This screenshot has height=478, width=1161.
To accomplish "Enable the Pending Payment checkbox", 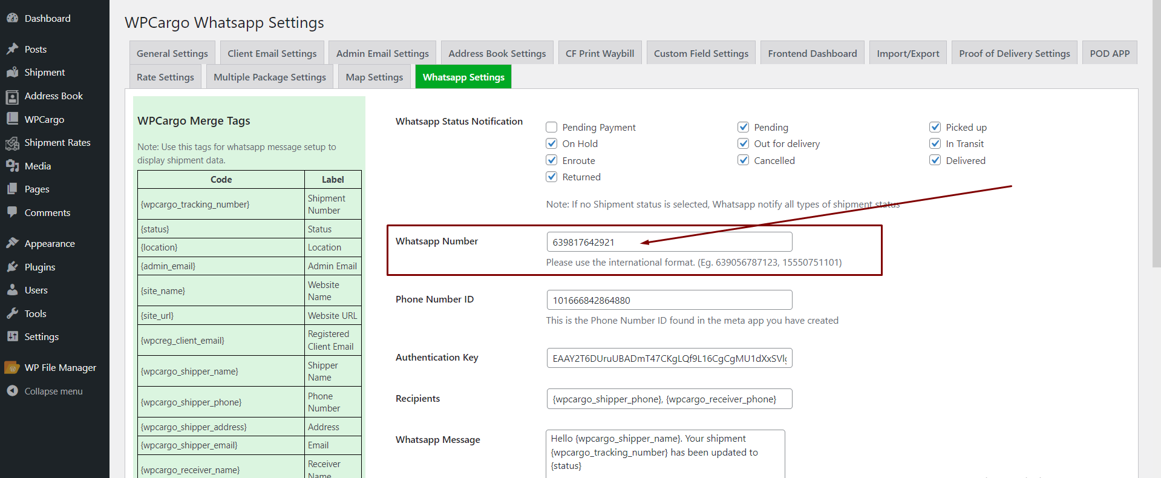I will tap(551, 127).
